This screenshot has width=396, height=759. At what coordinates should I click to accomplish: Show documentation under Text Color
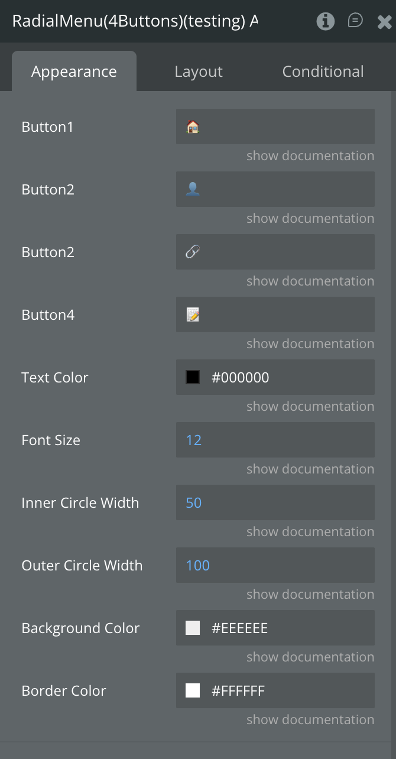310,407
